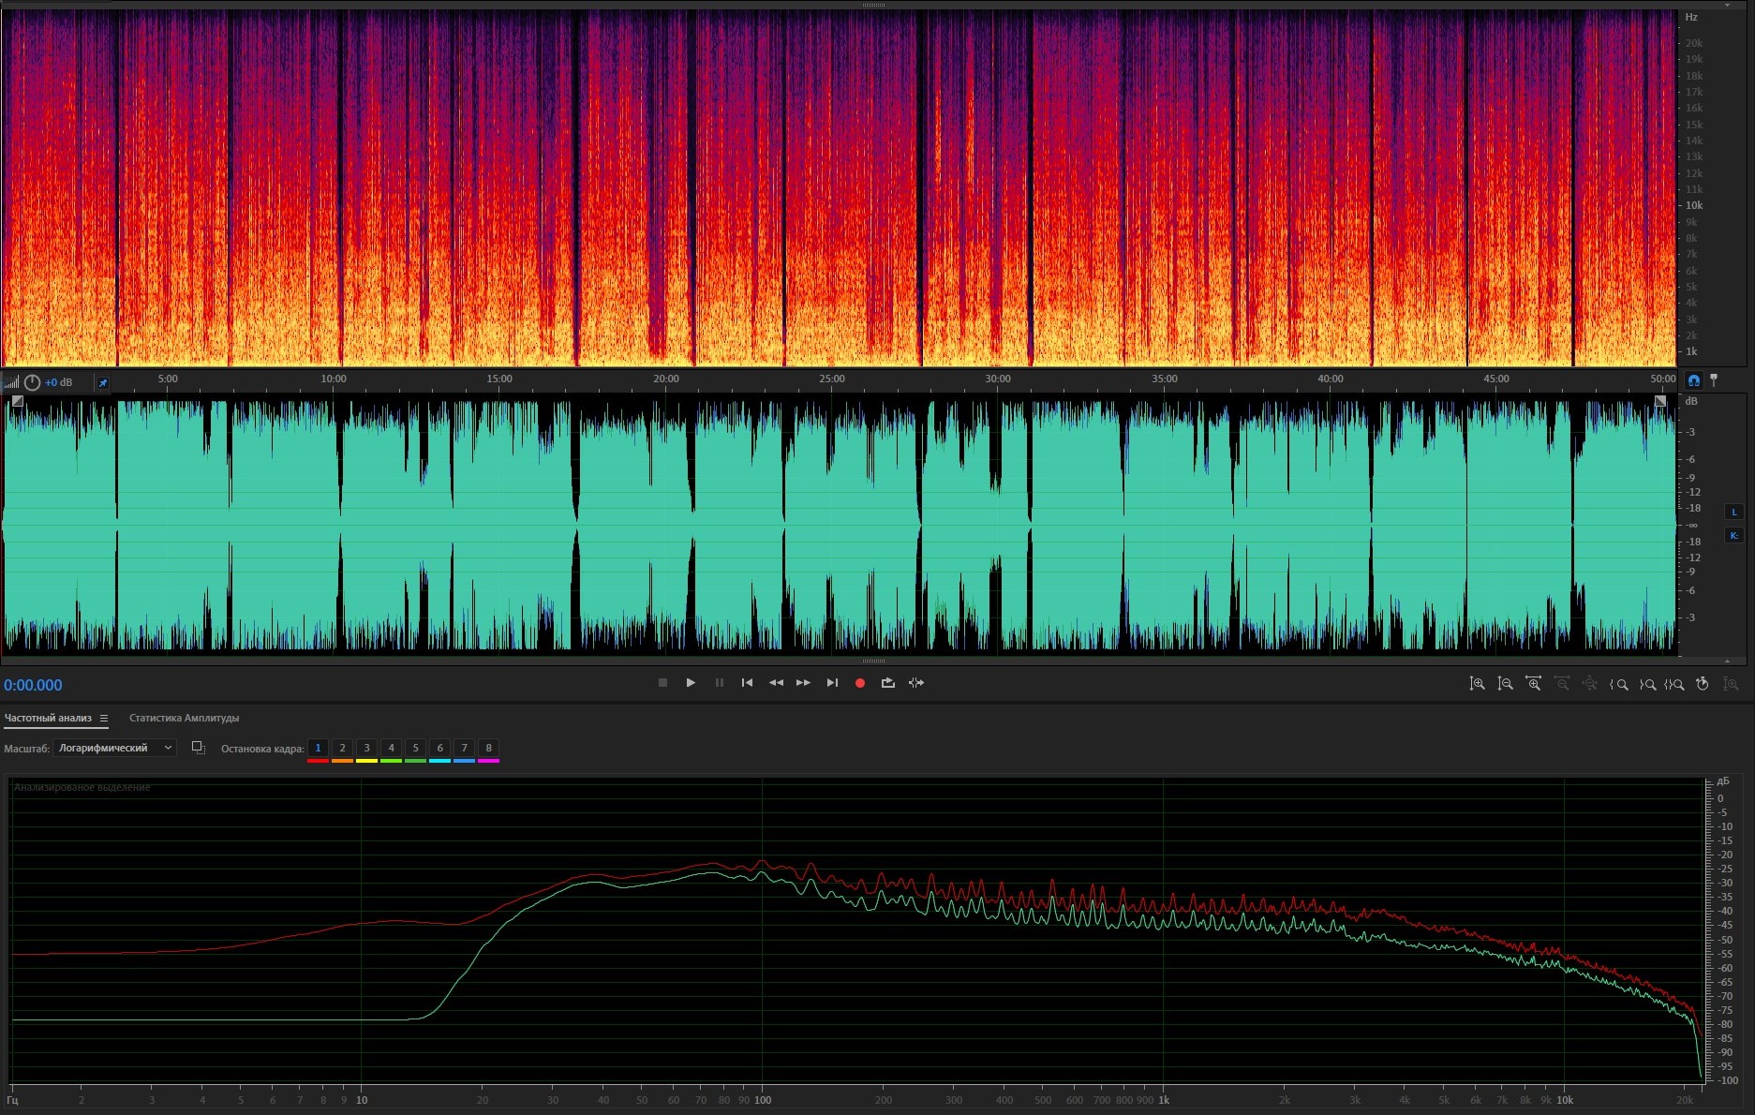The image size is (1755, 1115).
Task: Toggle the right channel button below L
Action: coord(1733,535)
